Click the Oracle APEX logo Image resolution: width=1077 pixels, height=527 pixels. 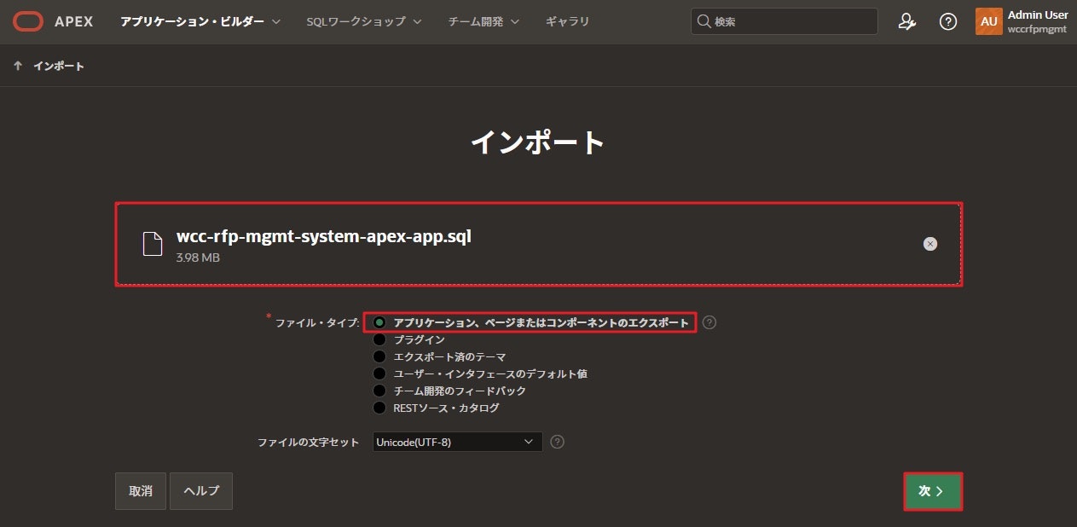click(x=28, y=21)
